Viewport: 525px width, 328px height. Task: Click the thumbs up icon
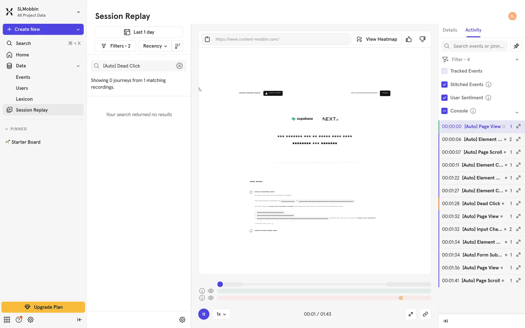(409, 39)
